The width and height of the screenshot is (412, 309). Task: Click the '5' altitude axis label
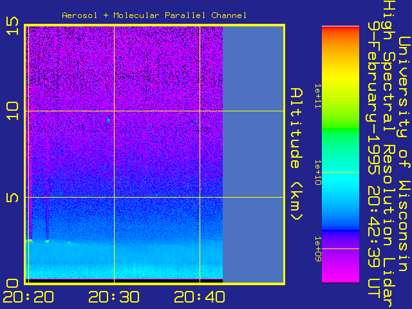(x=13, y=198)
